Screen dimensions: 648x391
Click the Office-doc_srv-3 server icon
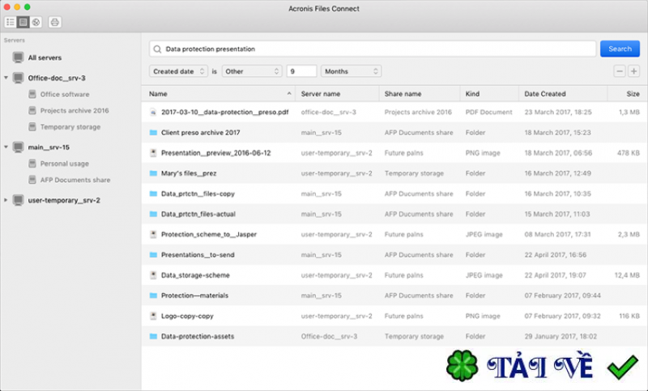(18, 78)
